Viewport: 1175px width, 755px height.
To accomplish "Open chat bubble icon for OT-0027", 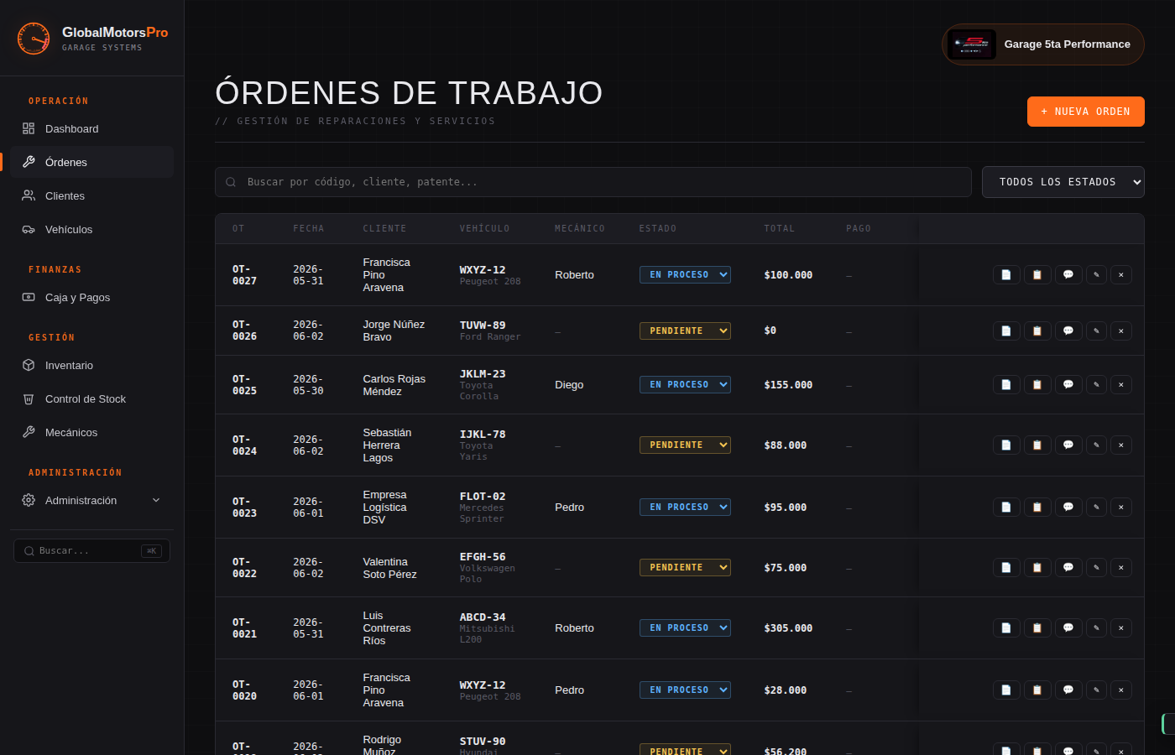I will [1068, 274].
